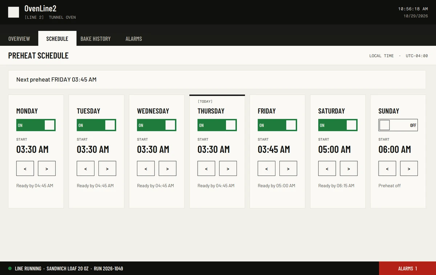
Task: Click the Ready by 05:00 AM text
Action: 276,186
